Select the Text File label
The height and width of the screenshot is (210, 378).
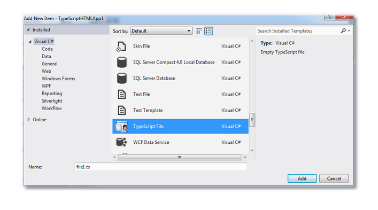coord(142,94)
